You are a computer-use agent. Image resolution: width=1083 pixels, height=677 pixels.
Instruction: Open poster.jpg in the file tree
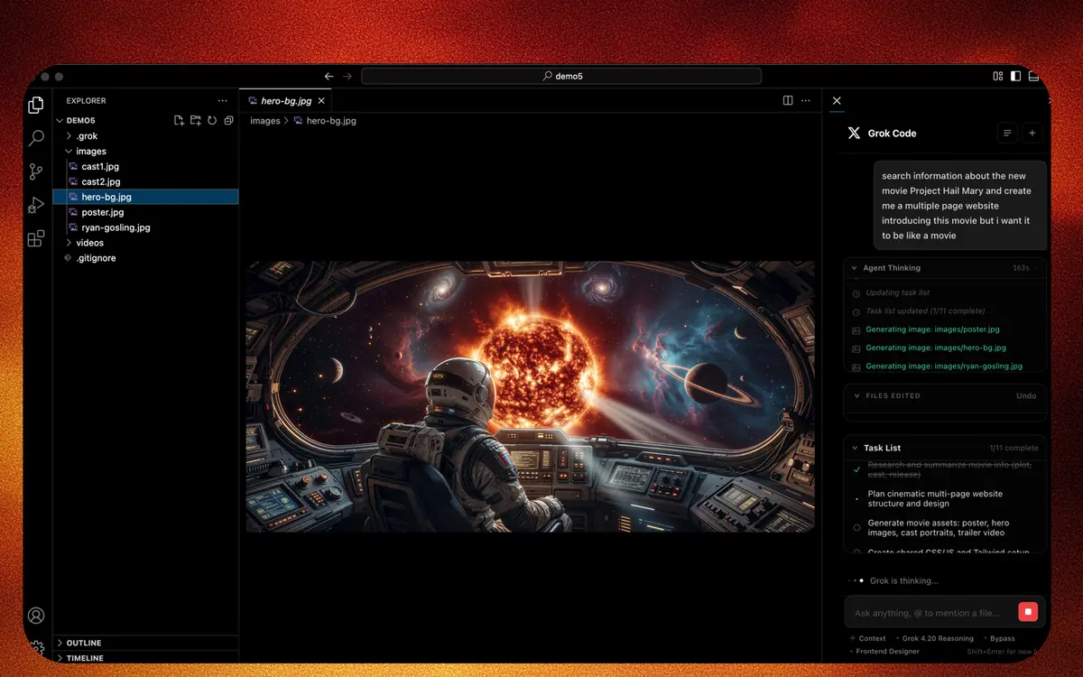coord(102,212)
